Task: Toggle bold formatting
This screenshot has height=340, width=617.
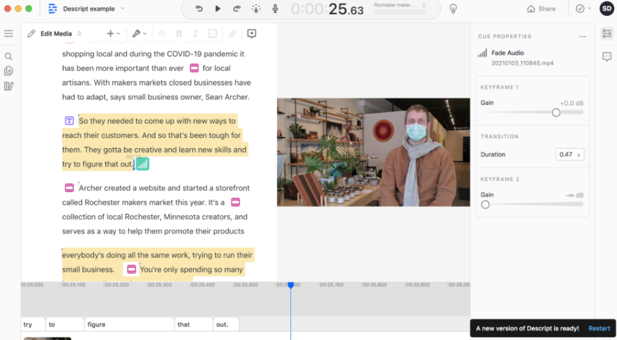Action: (x=179, y=33)
